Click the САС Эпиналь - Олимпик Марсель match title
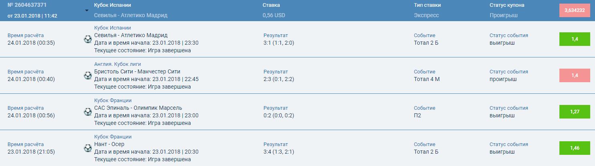This screenshot has height=166, width=595. pos(138,108)
